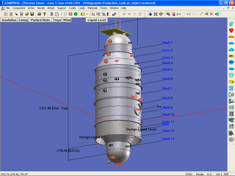Open the Codes menu
The width and height of the screenshot is (235, 176).
[72, 8]
